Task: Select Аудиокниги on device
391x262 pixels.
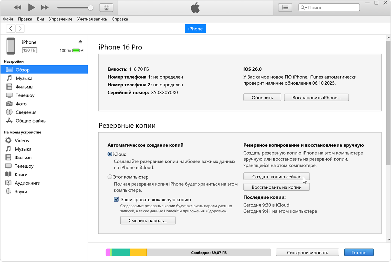Action: [28, 183]
